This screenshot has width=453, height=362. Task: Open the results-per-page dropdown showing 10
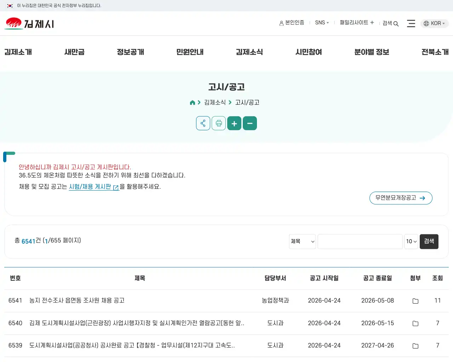point(411,241)
